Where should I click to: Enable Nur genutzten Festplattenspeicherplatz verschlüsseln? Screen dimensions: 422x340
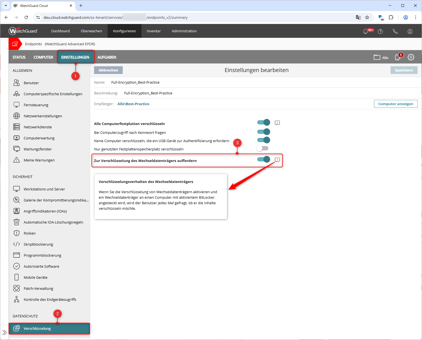click(x=262, y=148)
